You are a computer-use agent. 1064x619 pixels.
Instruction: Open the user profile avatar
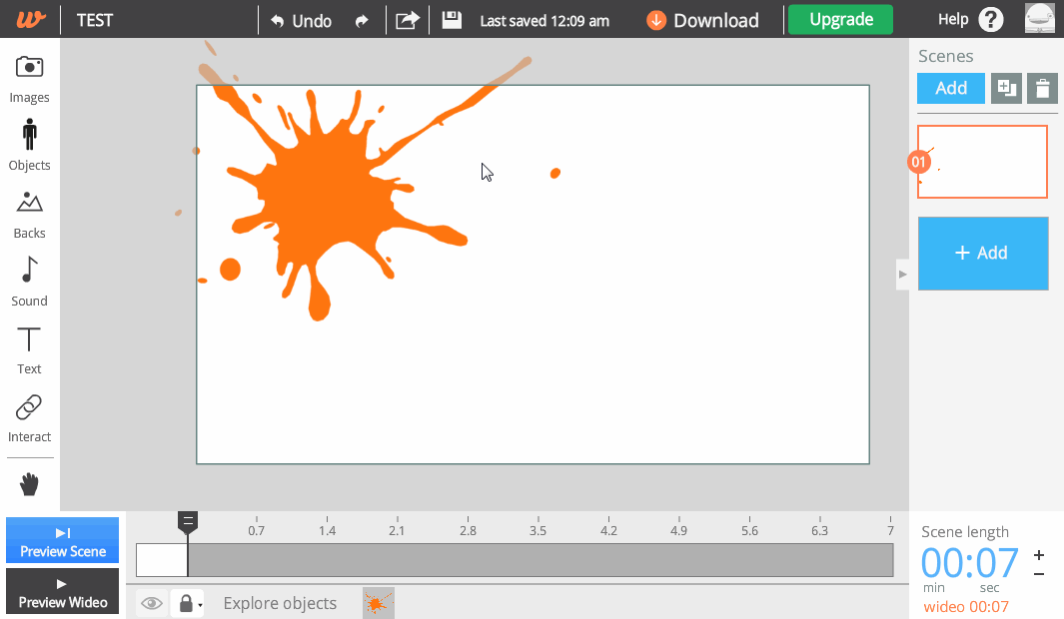coord(1040,18)
